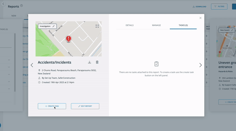
Task: Download the Accidents/Incidents report via the icon
Action: tap(89, 62)
